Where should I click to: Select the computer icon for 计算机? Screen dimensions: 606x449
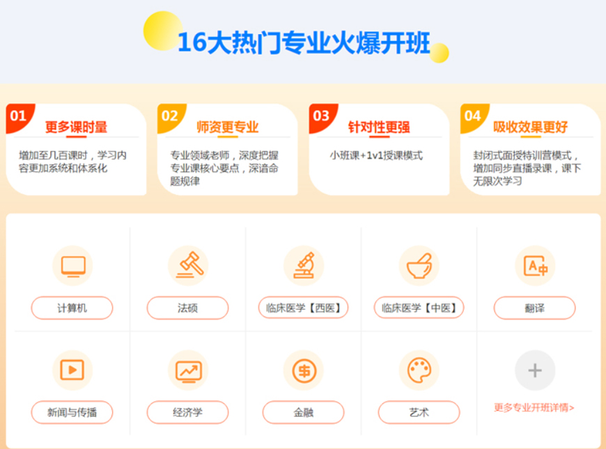tap(72, 265)
